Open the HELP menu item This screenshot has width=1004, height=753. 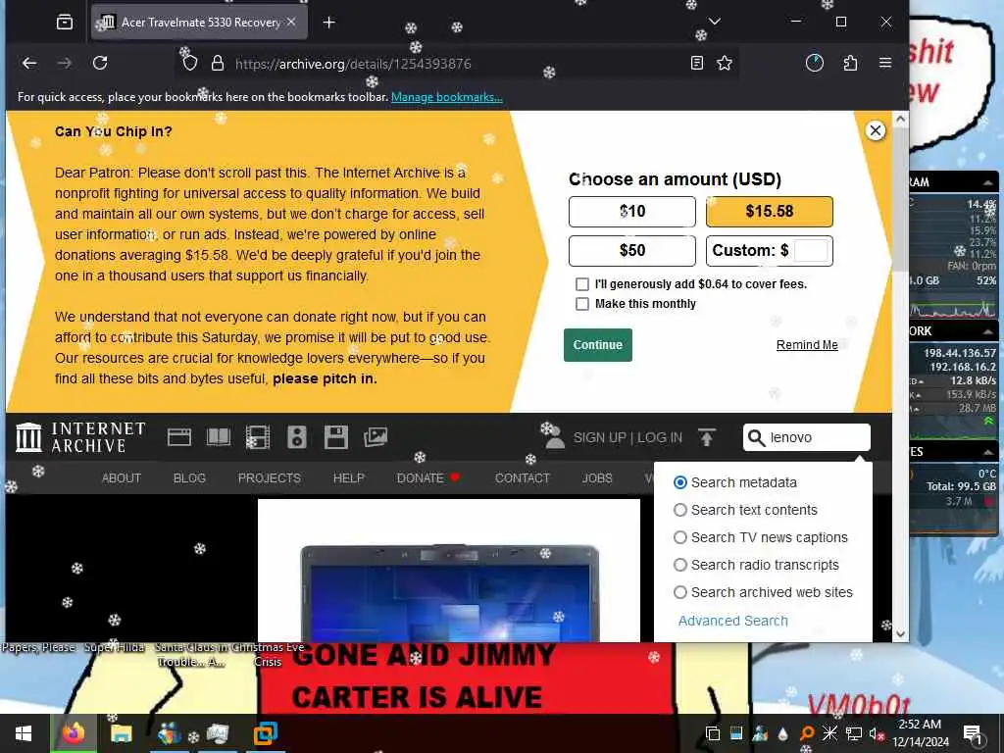348,477
